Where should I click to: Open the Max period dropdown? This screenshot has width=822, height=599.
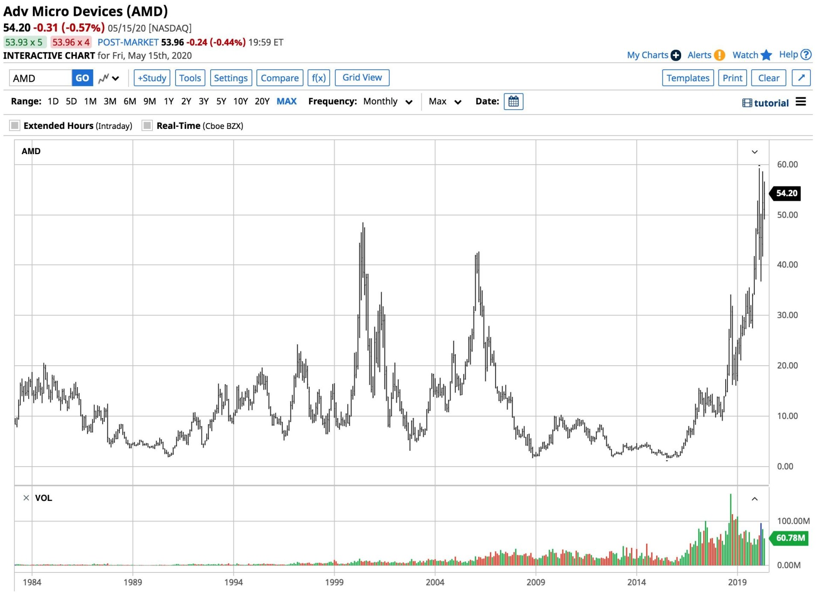coord(445,101)
